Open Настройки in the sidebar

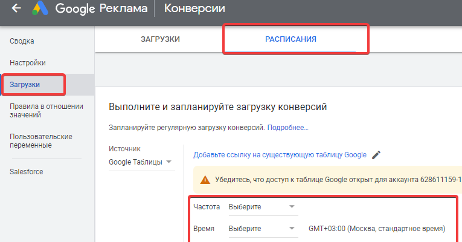tap(28, 63)
